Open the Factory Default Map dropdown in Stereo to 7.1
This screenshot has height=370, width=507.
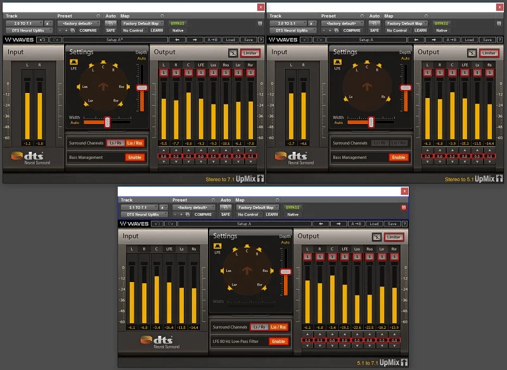tap(142, 23)
